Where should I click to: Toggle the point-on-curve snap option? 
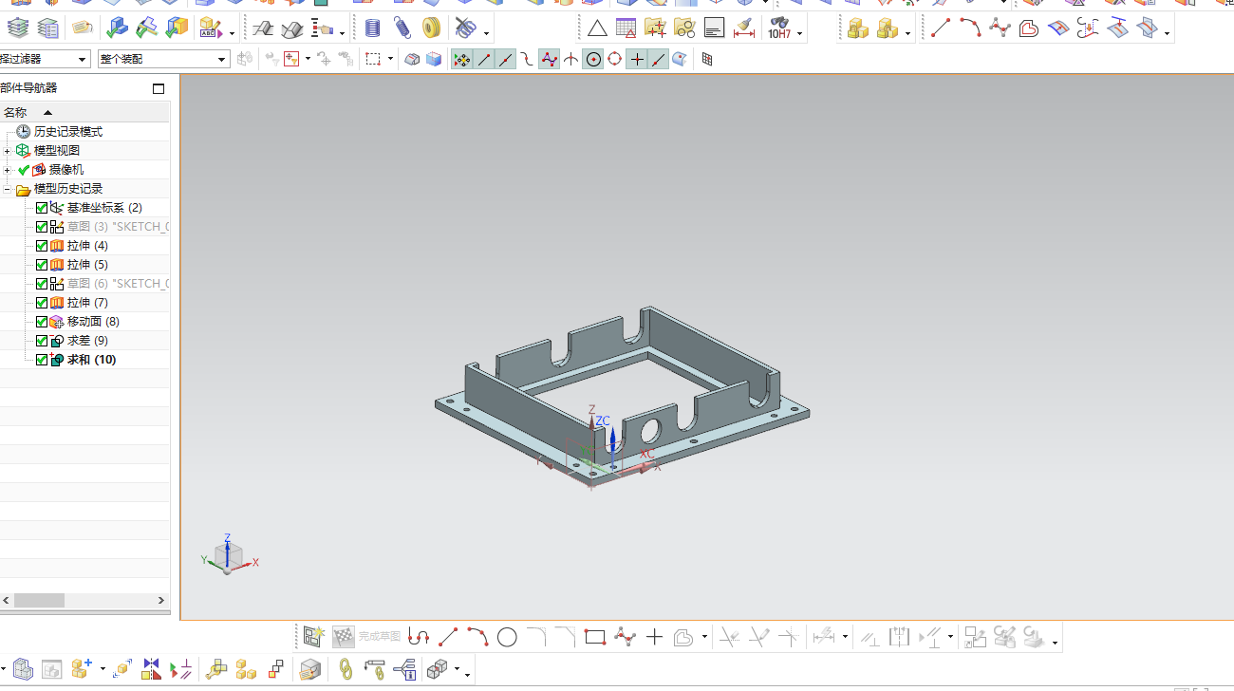[659, 59]
